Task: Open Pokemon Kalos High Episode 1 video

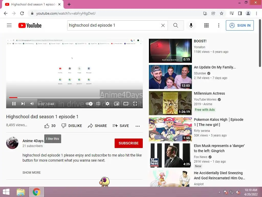Action: 219,122
